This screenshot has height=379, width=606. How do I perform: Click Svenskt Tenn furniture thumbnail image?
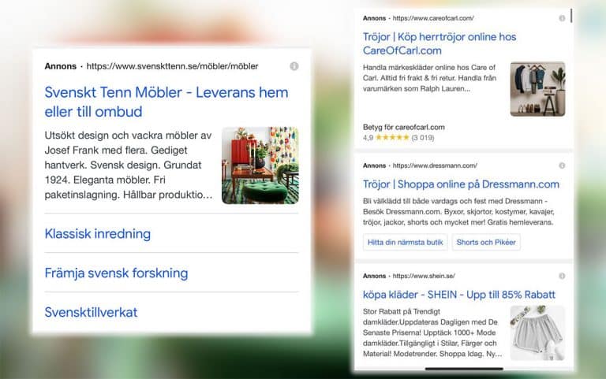pos(260,165)
